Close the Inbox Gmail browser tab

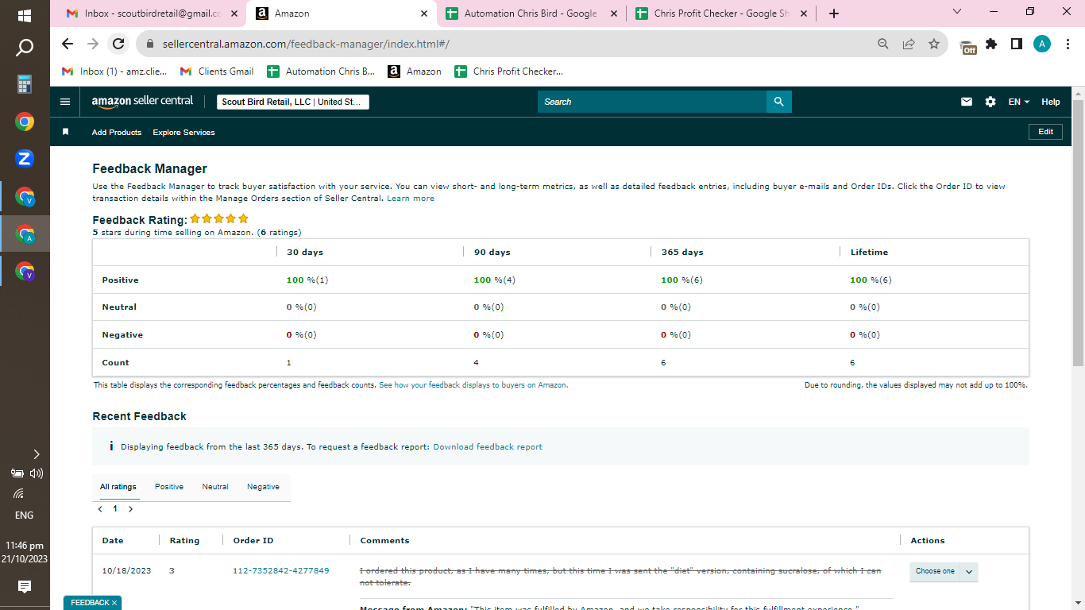point(234,14)
